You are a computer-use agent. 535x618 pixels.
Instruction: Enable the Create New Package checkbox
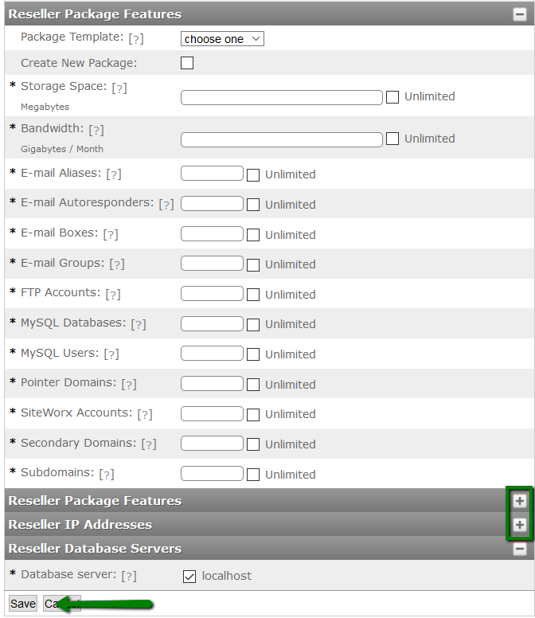(x=187, y=63)
